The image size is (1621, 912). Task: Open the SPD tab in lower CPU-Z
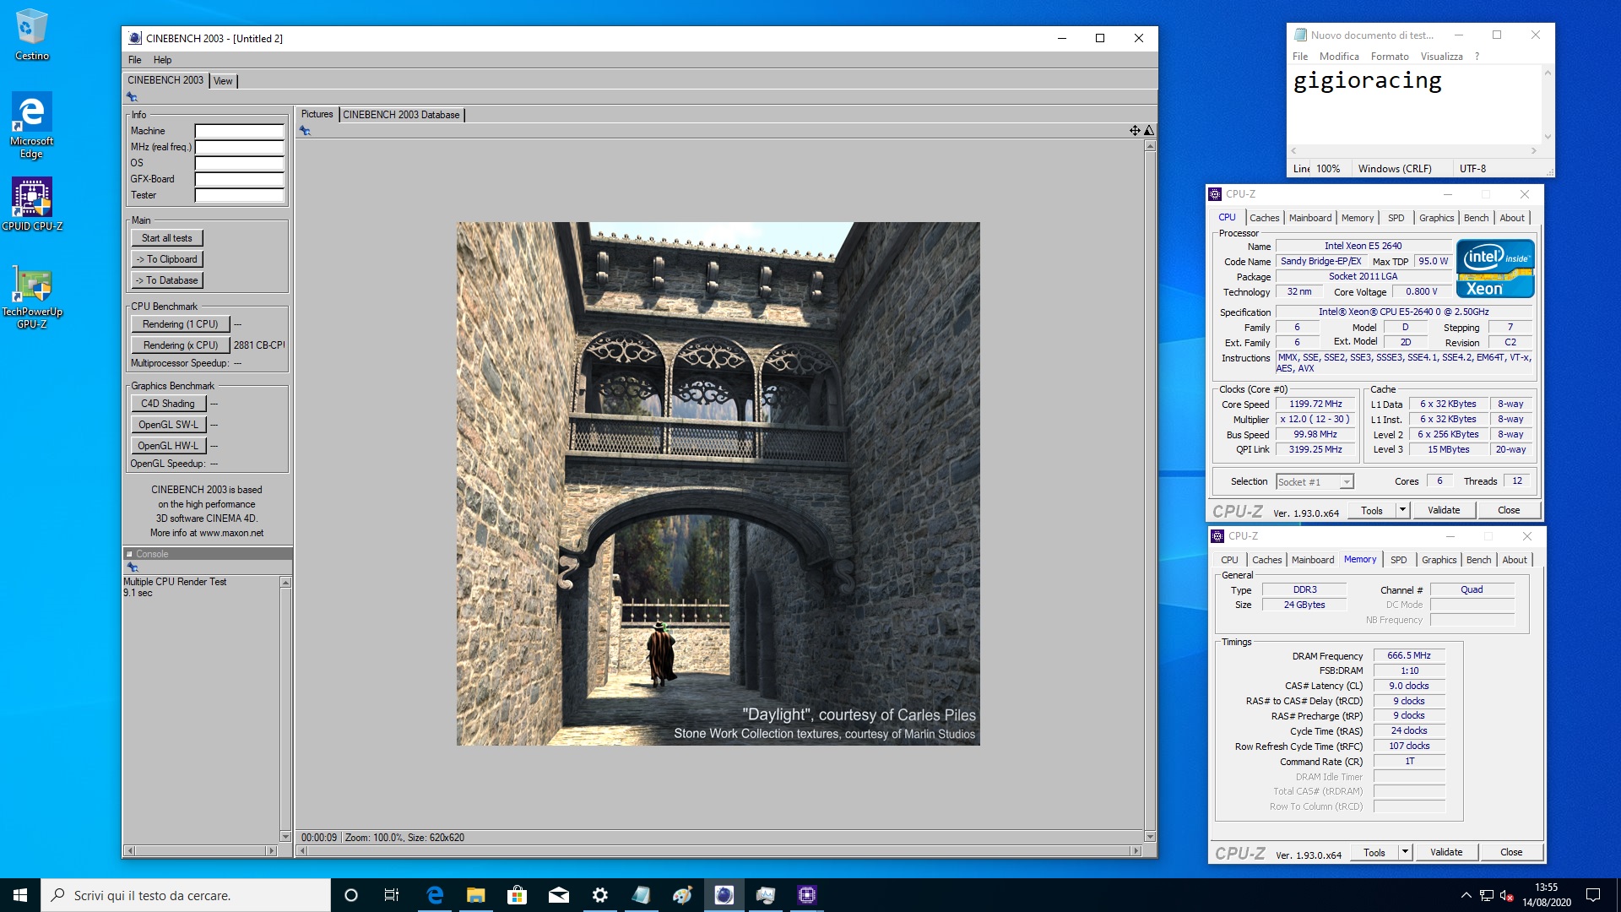click(x=1398, y=560)
